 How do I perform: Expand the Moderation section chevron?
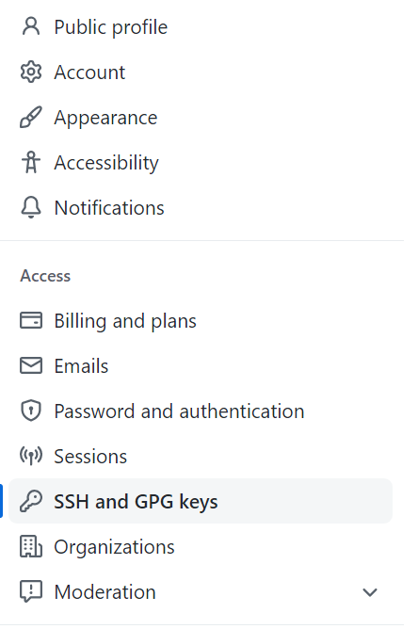point(369,592)
